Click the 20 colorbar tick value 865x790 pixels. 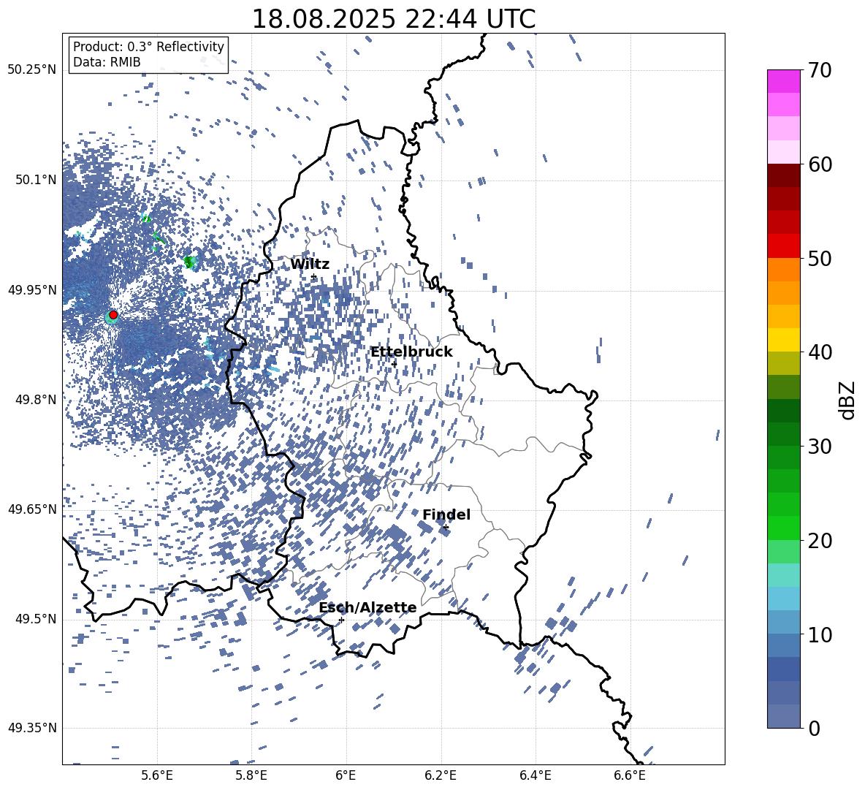pyautogui.click(x=820, y=541)
